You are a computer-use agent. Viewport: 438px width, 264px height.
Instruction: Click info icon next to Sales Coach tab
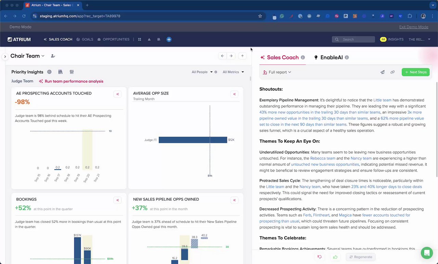[303, 58]
